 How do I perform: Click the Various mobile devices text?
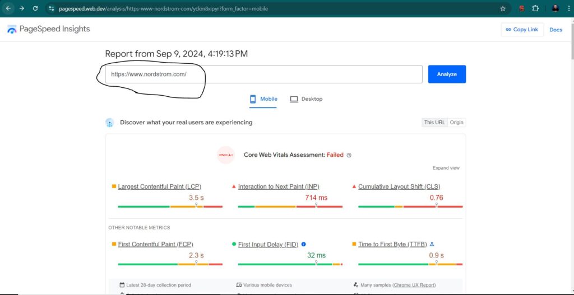pyautogui.click(x=267, y=285)
